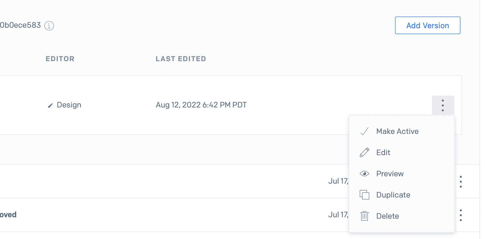Click the bold 'oved' row title
This screenshot has width=485, height=239.
pos(8,215)
